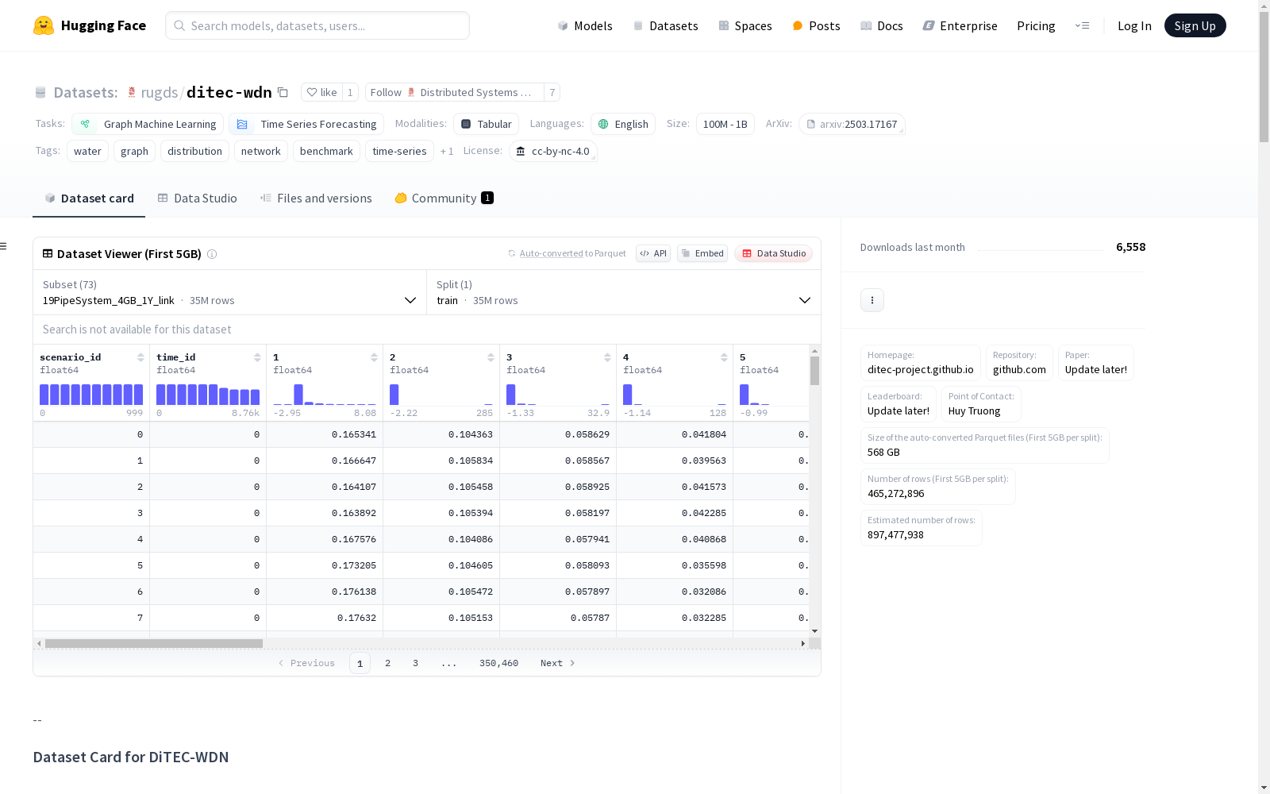The width and height of the screenshot is (1270, 794).
Task: Go to page 2 of the viewer
Action: [x=387, y=663]
